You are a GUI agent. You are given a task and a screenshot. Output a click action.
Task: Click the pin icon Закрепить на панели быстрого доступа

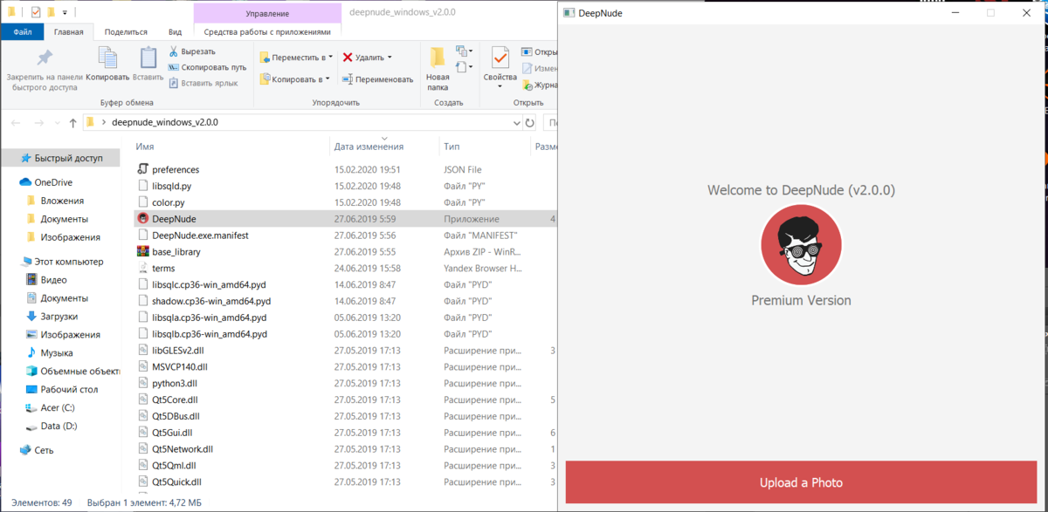[44, 58]
